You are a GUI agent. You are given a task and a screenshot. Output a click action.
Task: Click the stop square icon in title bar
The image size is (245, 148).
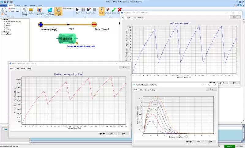[x=11, y=2]
